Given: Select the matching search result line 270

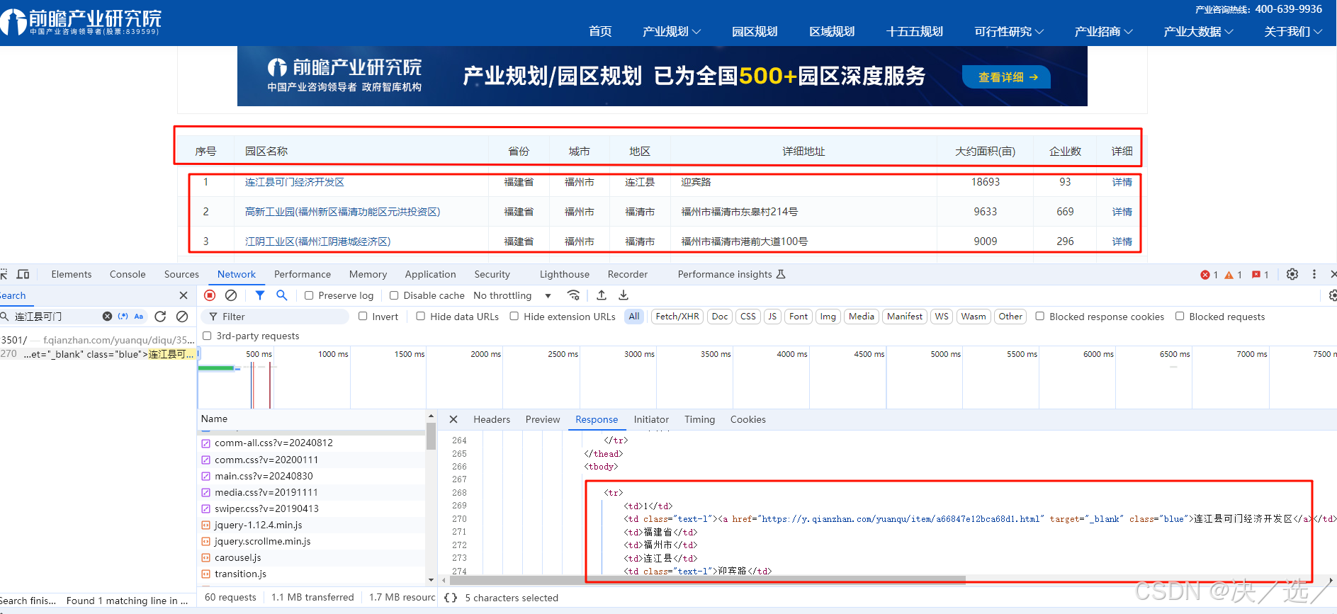Looking at the screenshot, I should (98, 353).
